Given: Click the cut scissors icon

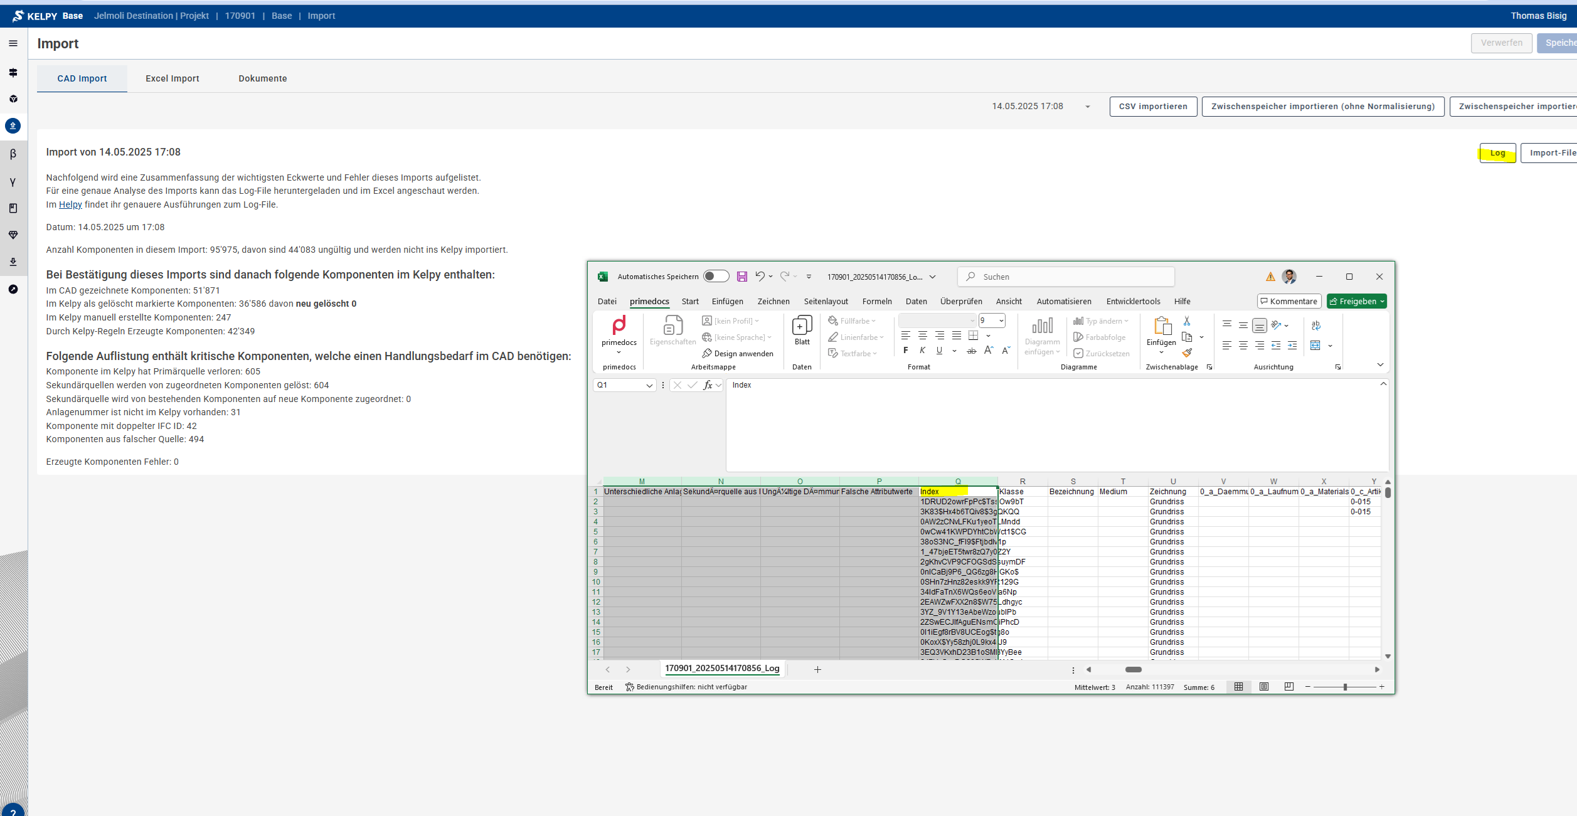Looking at the screenshot, I should [x=1187, y=321].
